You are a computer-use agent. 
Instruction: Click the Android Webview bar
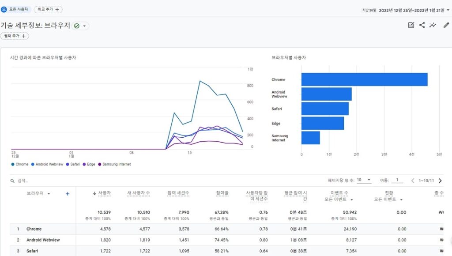(x=327, y=94)
